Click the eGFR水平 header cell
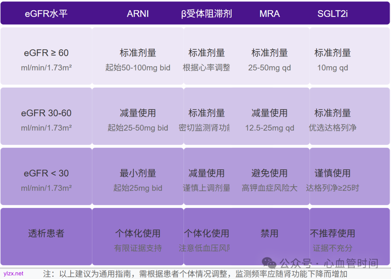391x279 pixels. [46, 13]
